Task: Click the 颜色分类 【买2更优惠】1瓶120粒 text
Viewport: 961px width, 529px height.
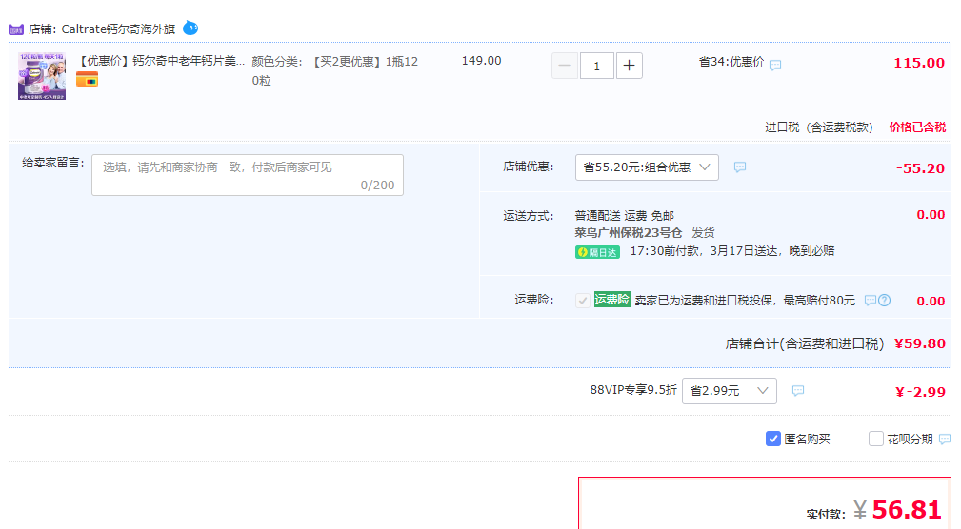Action: tap(335, 71)
